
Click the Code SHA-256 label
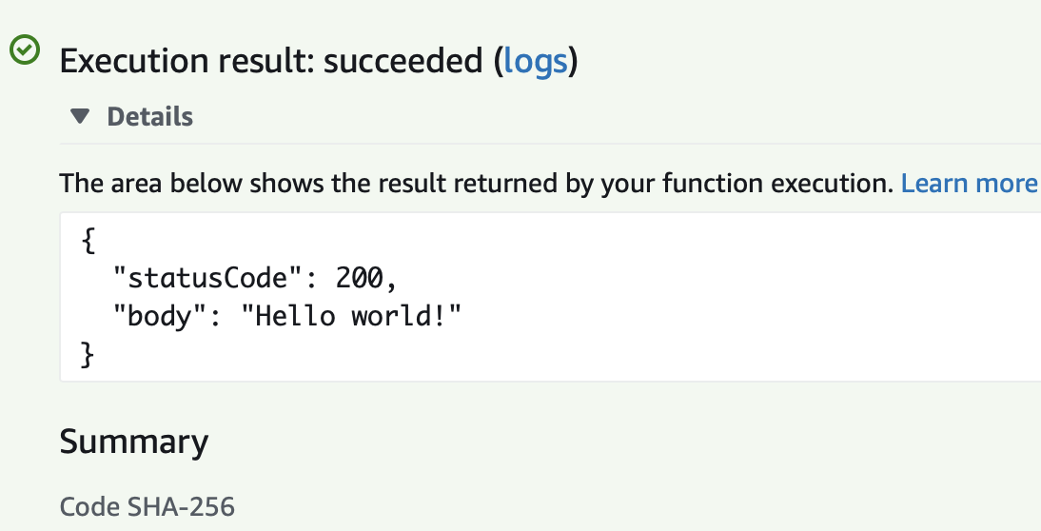click(x=147, y=506)
